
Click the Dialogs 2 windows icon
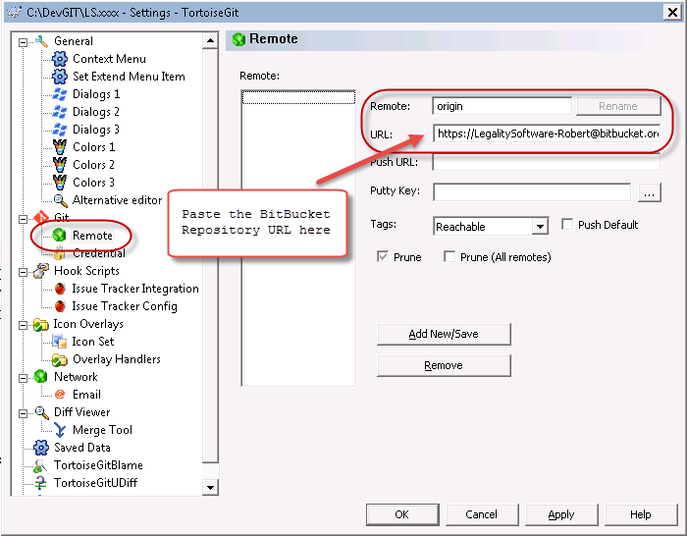60,112
